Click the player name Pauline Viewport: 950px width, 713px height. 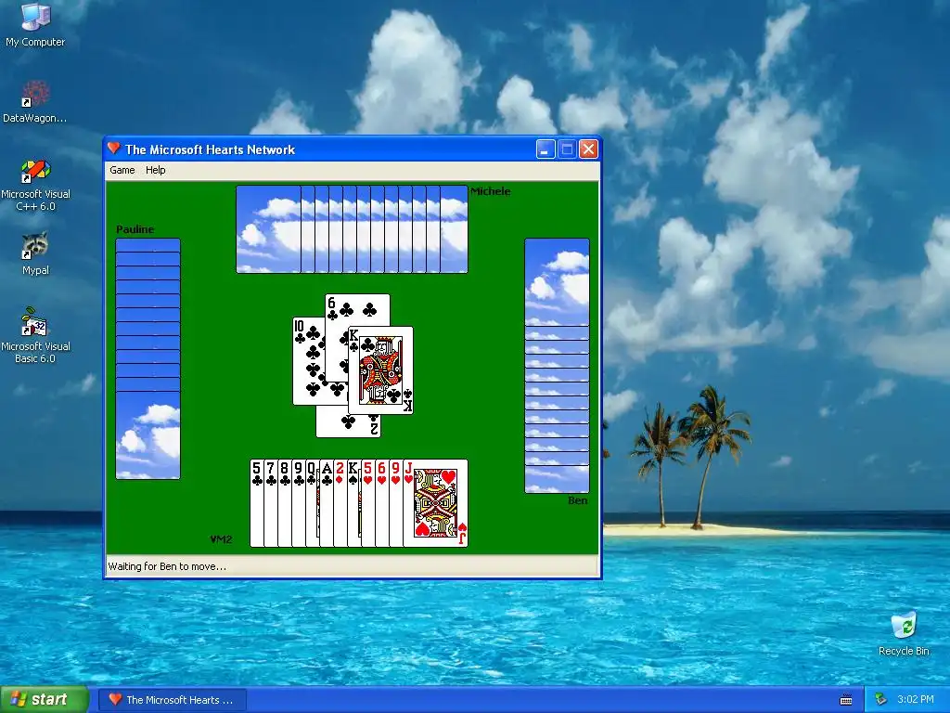click(x=135, y=229)
